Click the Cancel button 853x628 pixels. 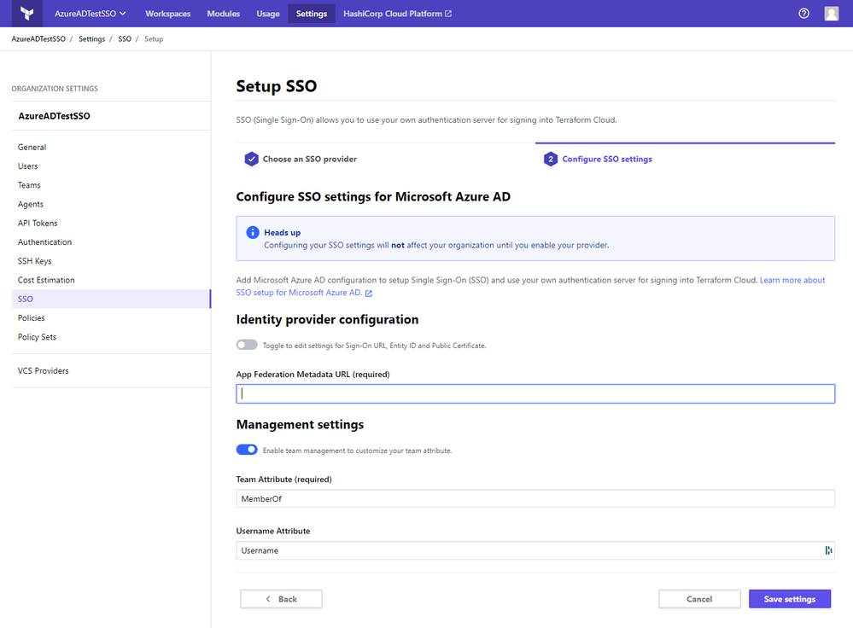[x=699, y=599]
